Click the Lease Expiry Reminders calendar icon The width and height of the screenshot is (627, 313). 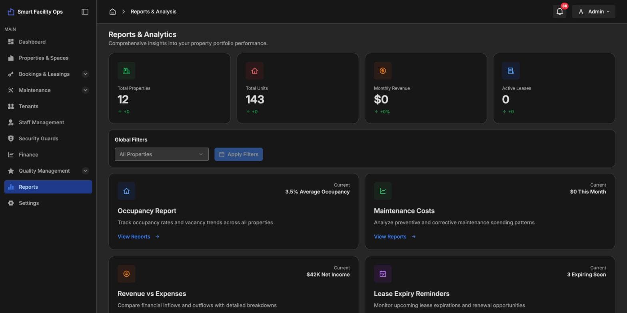[x=383, y=274]
